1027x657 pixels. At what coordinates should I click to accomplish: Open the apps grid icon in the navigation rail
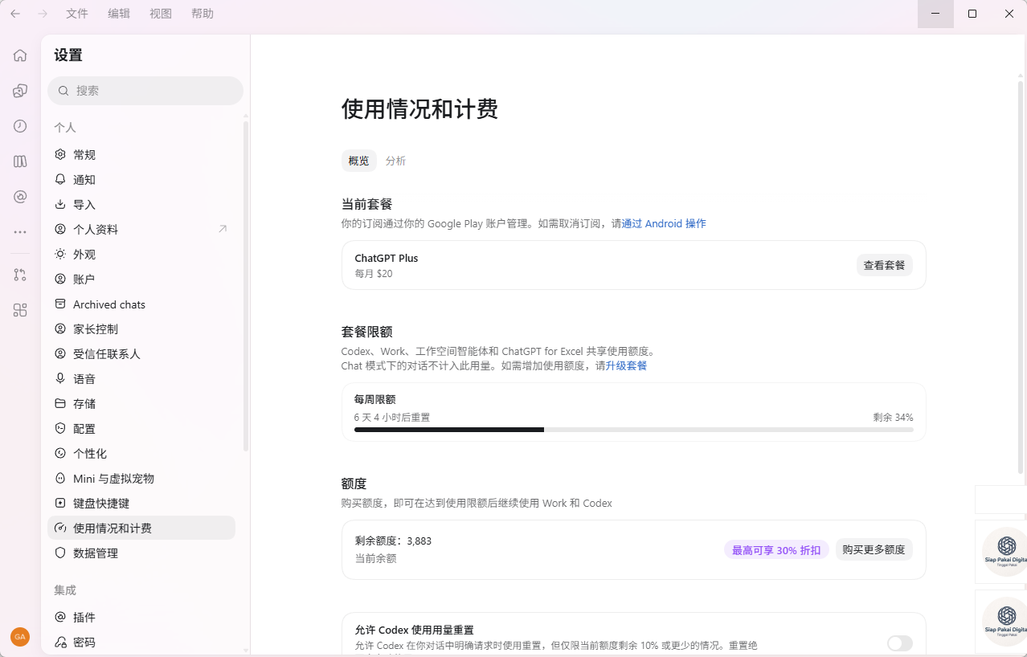click(x=20, y=310)
